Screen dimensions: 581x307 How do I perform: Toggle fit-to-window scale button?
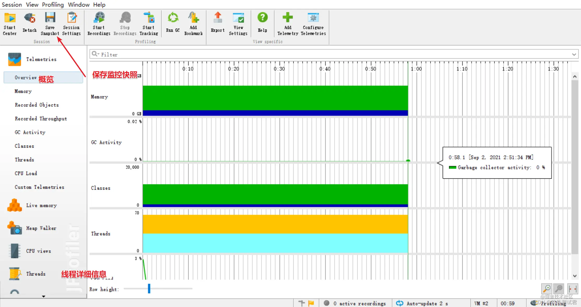click(x=573, y=289)
